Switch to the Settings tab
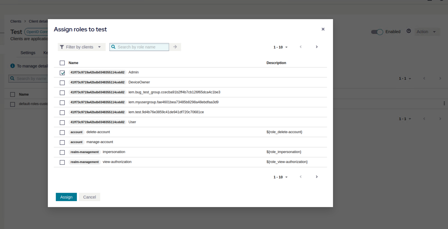This screenshot has width=448, height=229. [x=28, y=53]
